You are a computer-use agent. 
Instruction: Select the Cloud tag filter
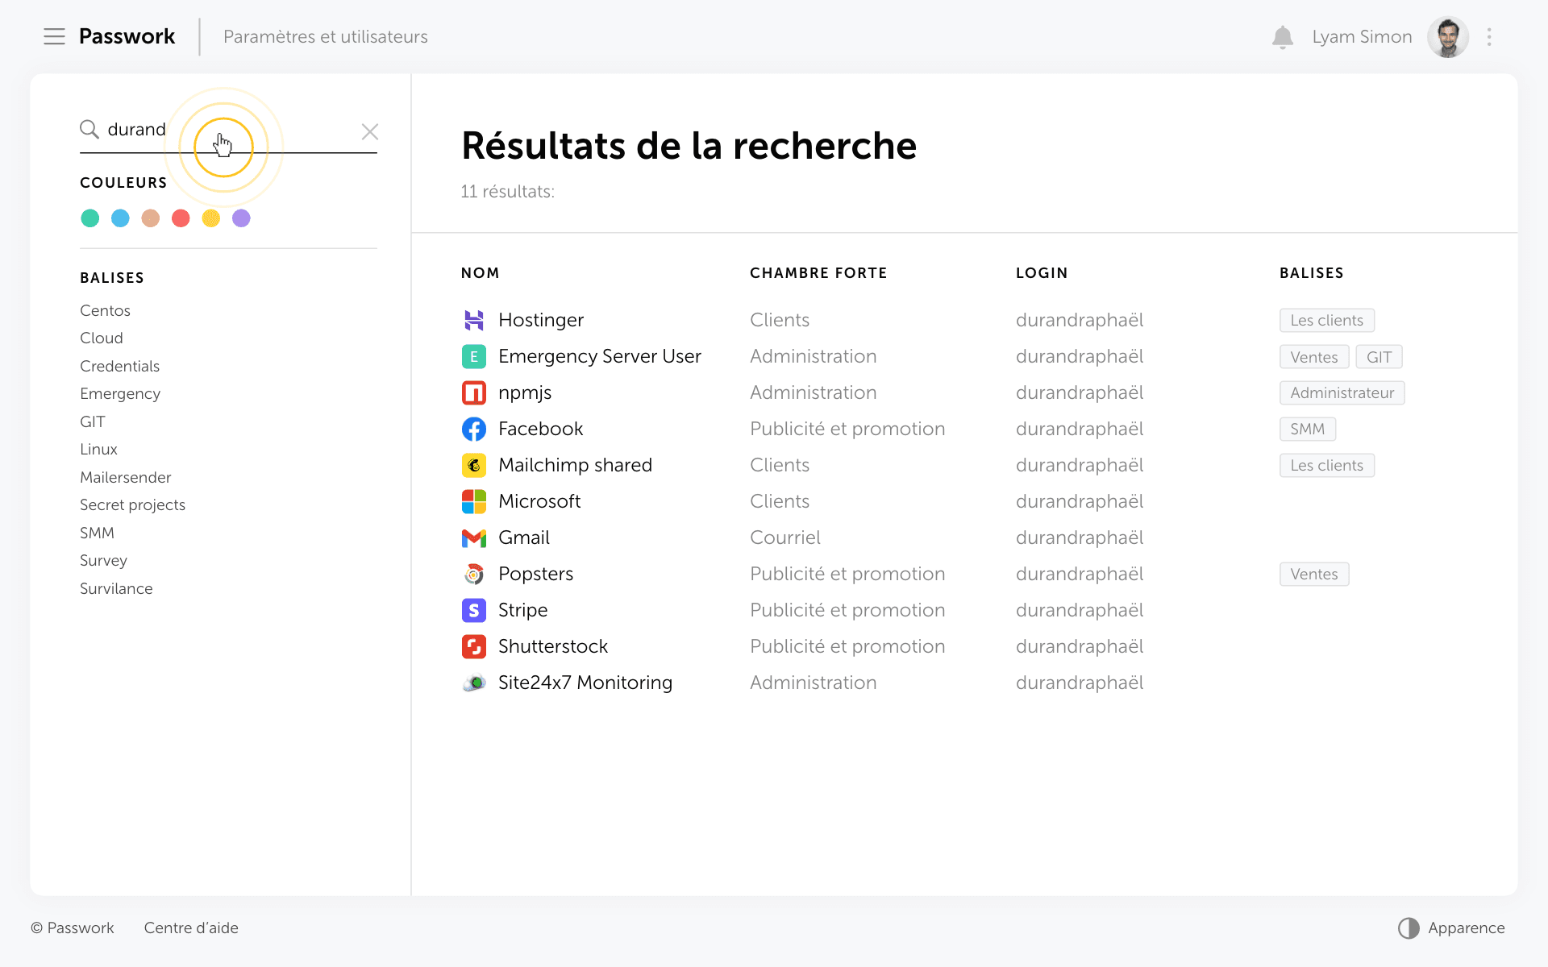(x=102, y=338)
